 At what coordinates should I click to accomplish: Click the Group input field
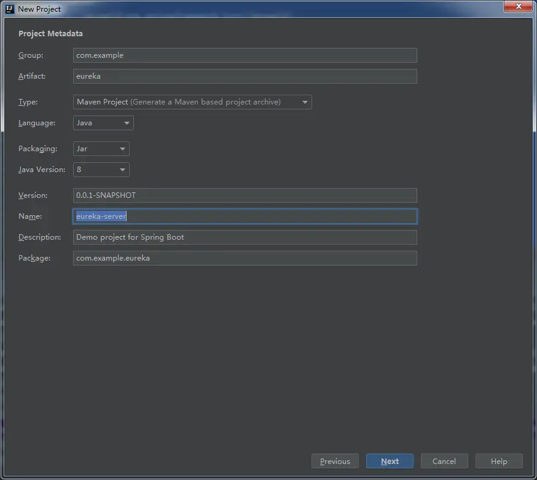tap(245, 55)
